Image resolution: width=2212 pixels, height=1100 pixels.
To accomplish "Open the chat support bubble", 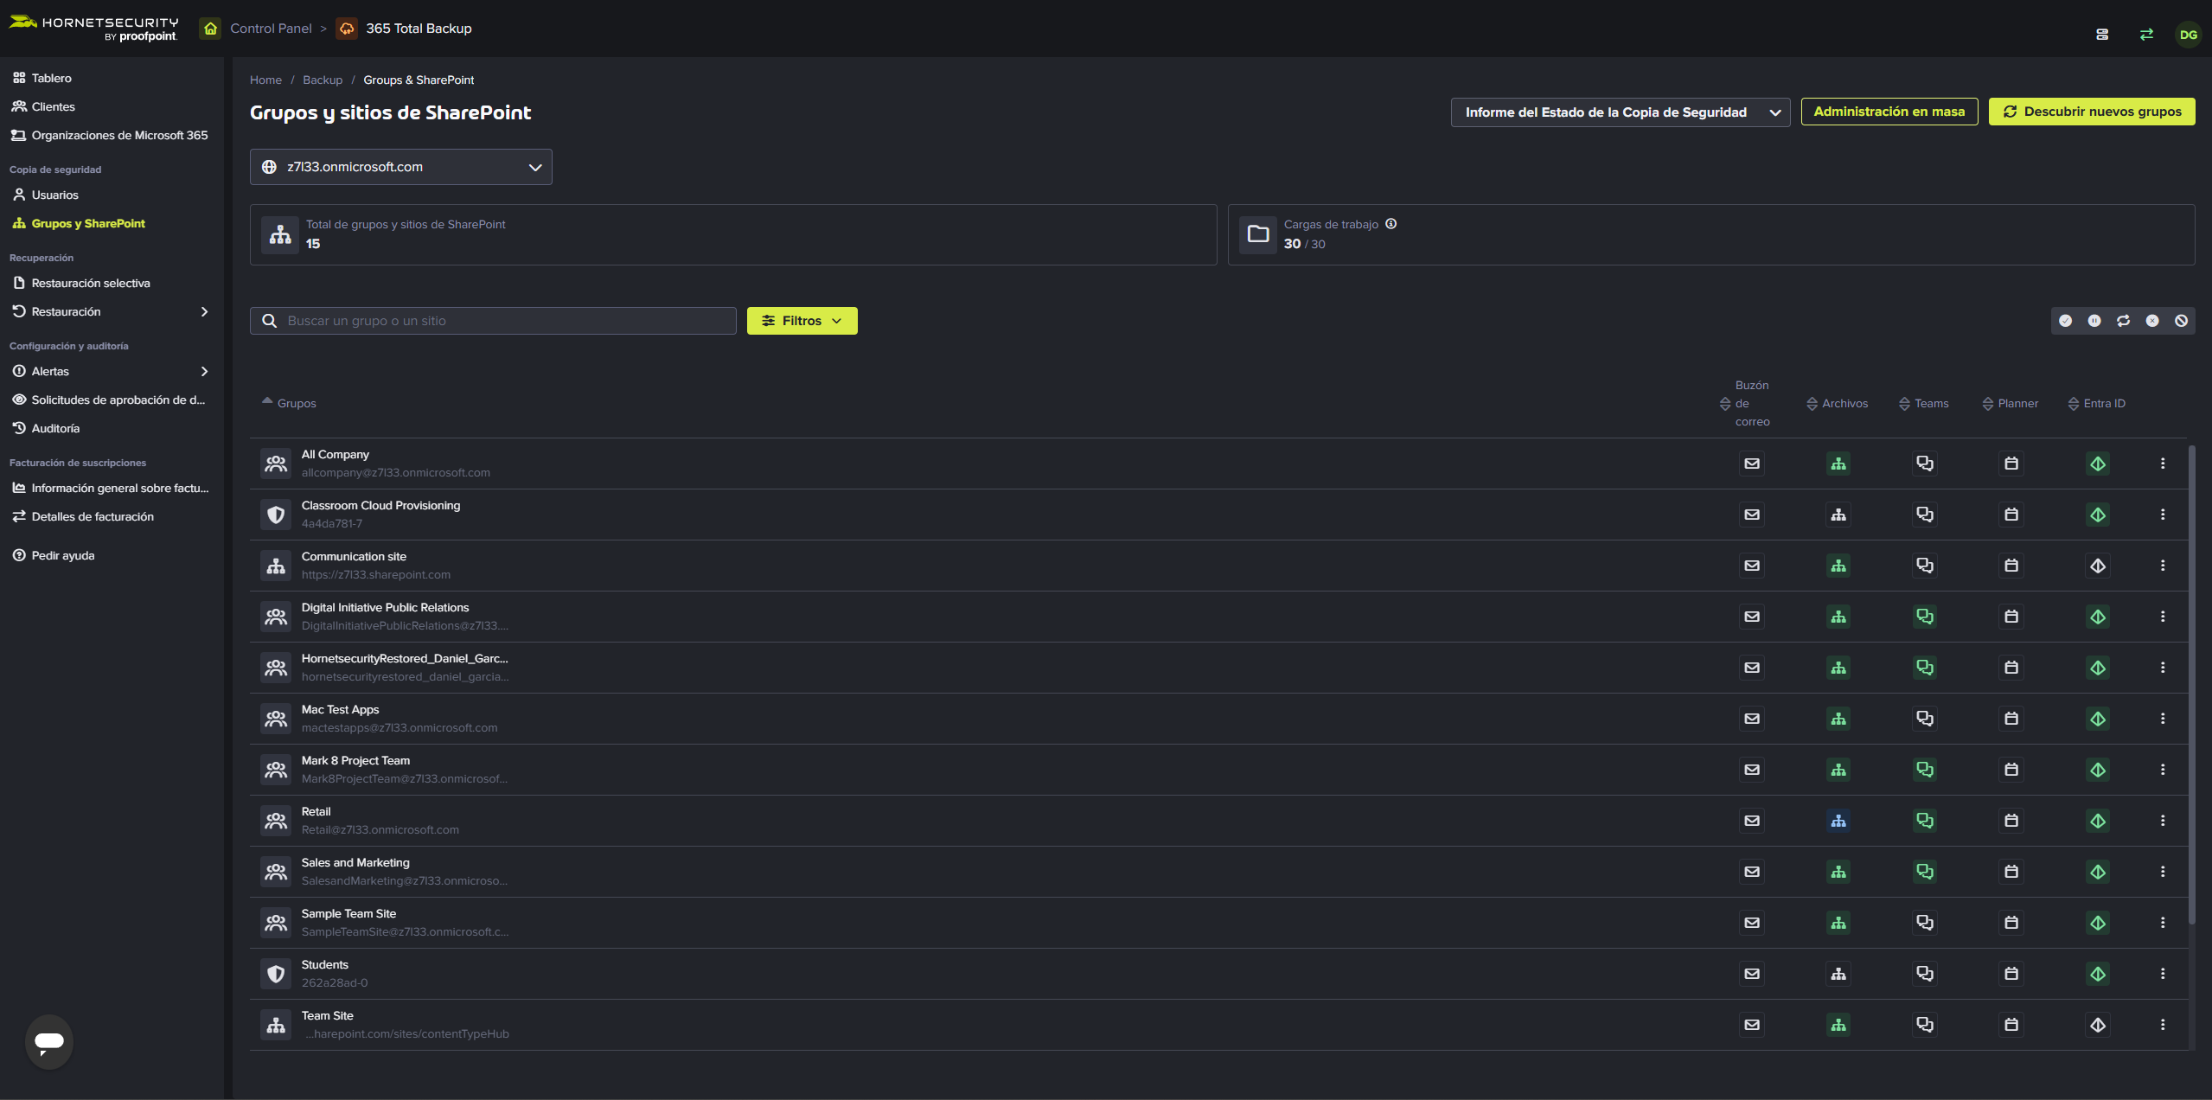I will [49, 1041].
